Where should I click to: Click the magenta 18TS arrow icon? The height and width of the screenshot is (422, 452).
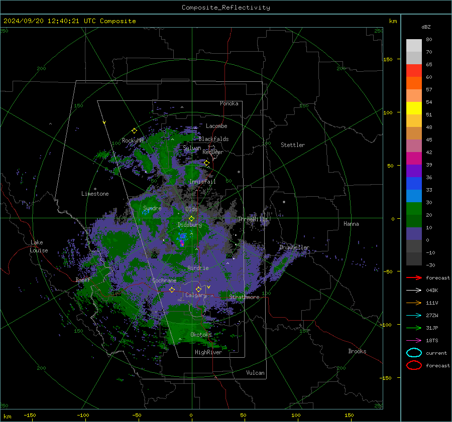(x=414, y=340)
